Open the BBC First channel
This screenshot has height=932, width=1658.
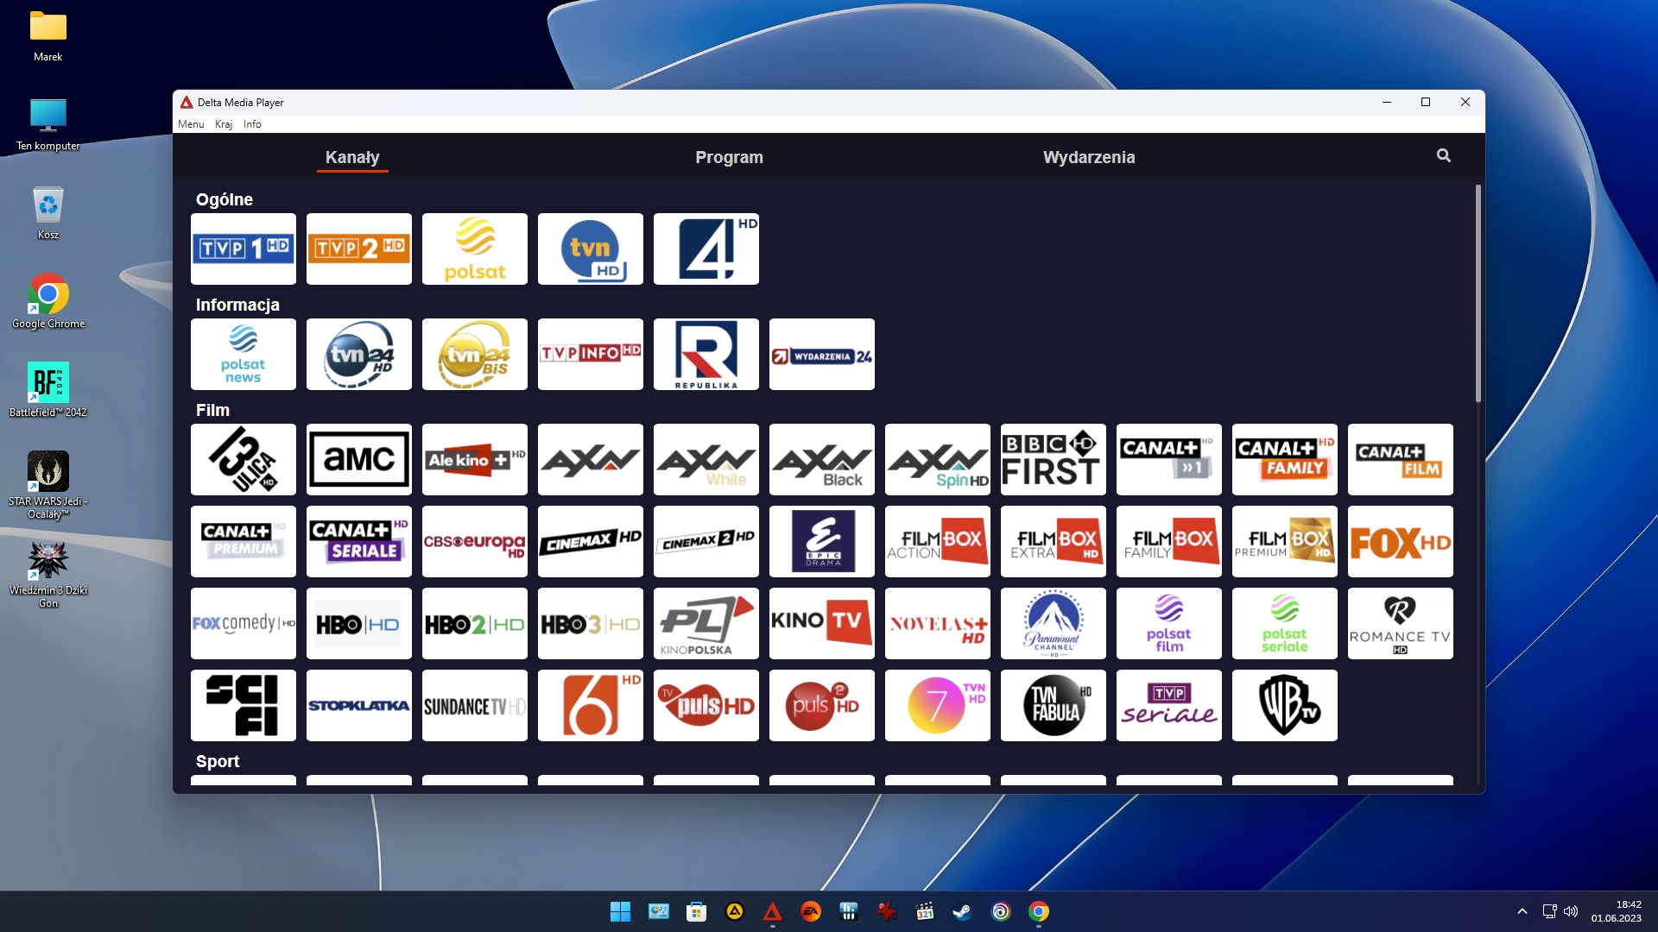coord(1054,459)
